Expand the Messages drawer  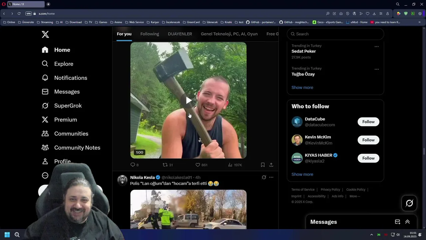point(407,222)
